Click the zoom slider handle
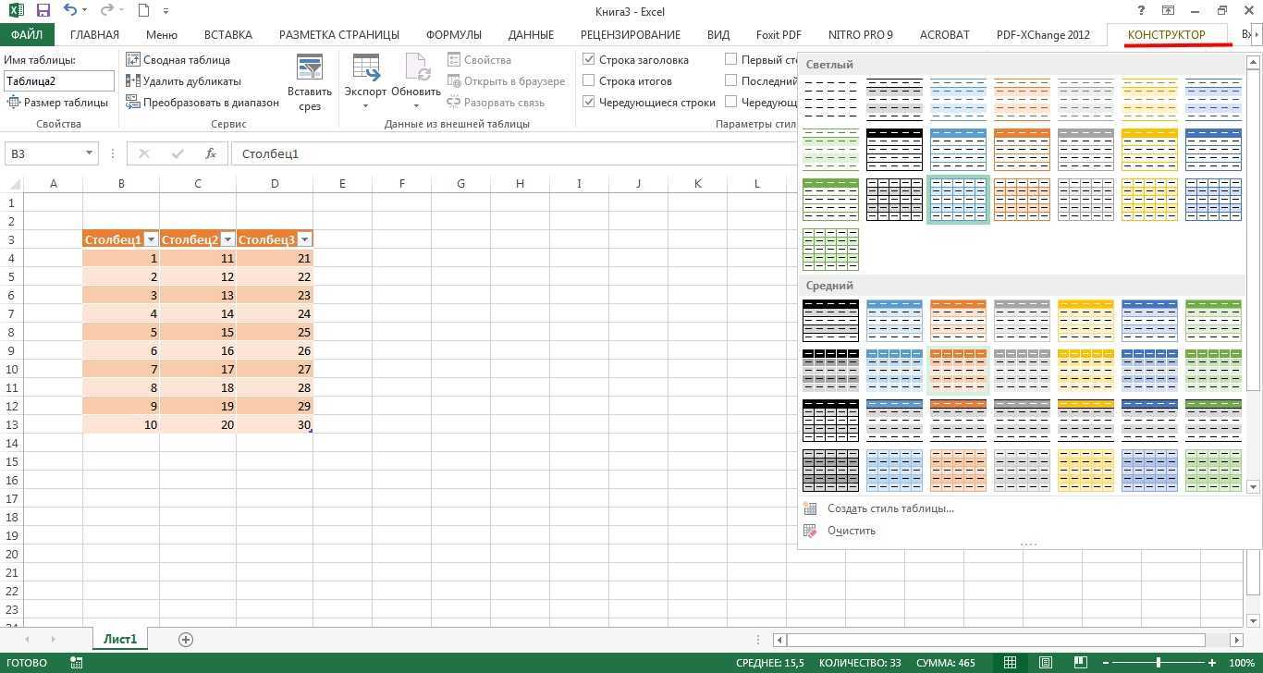Image resolution: width=1263 pixels, height=673 pixels. (1158, 663)
